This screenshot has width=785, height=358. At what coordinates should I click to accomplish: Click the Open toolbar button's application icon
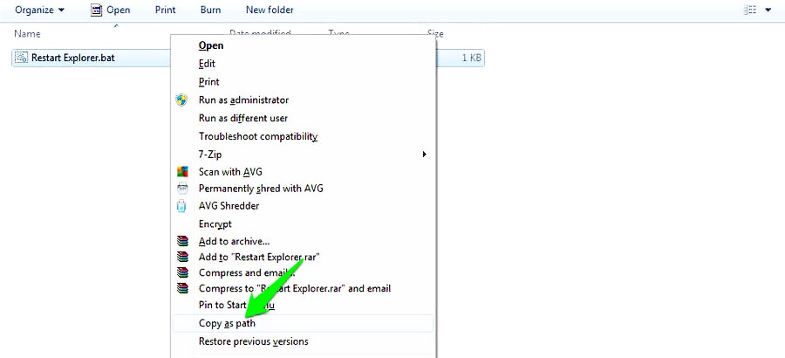(97, 10)
